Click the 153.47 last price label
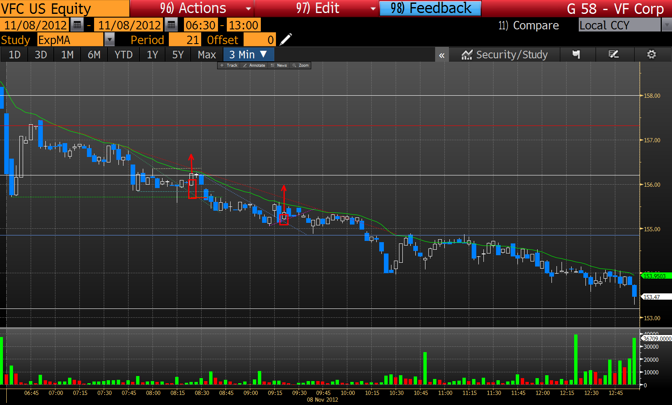 pos(656,297)
